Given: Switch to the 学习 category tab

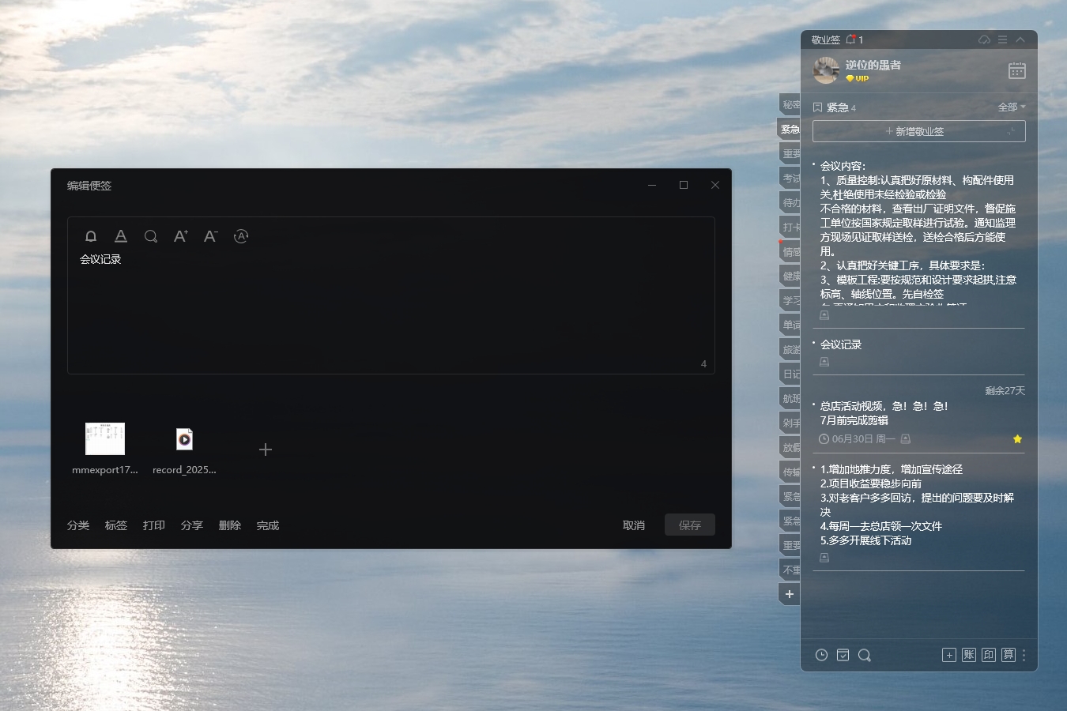Looking at the screenshot, I should [790, 300].
